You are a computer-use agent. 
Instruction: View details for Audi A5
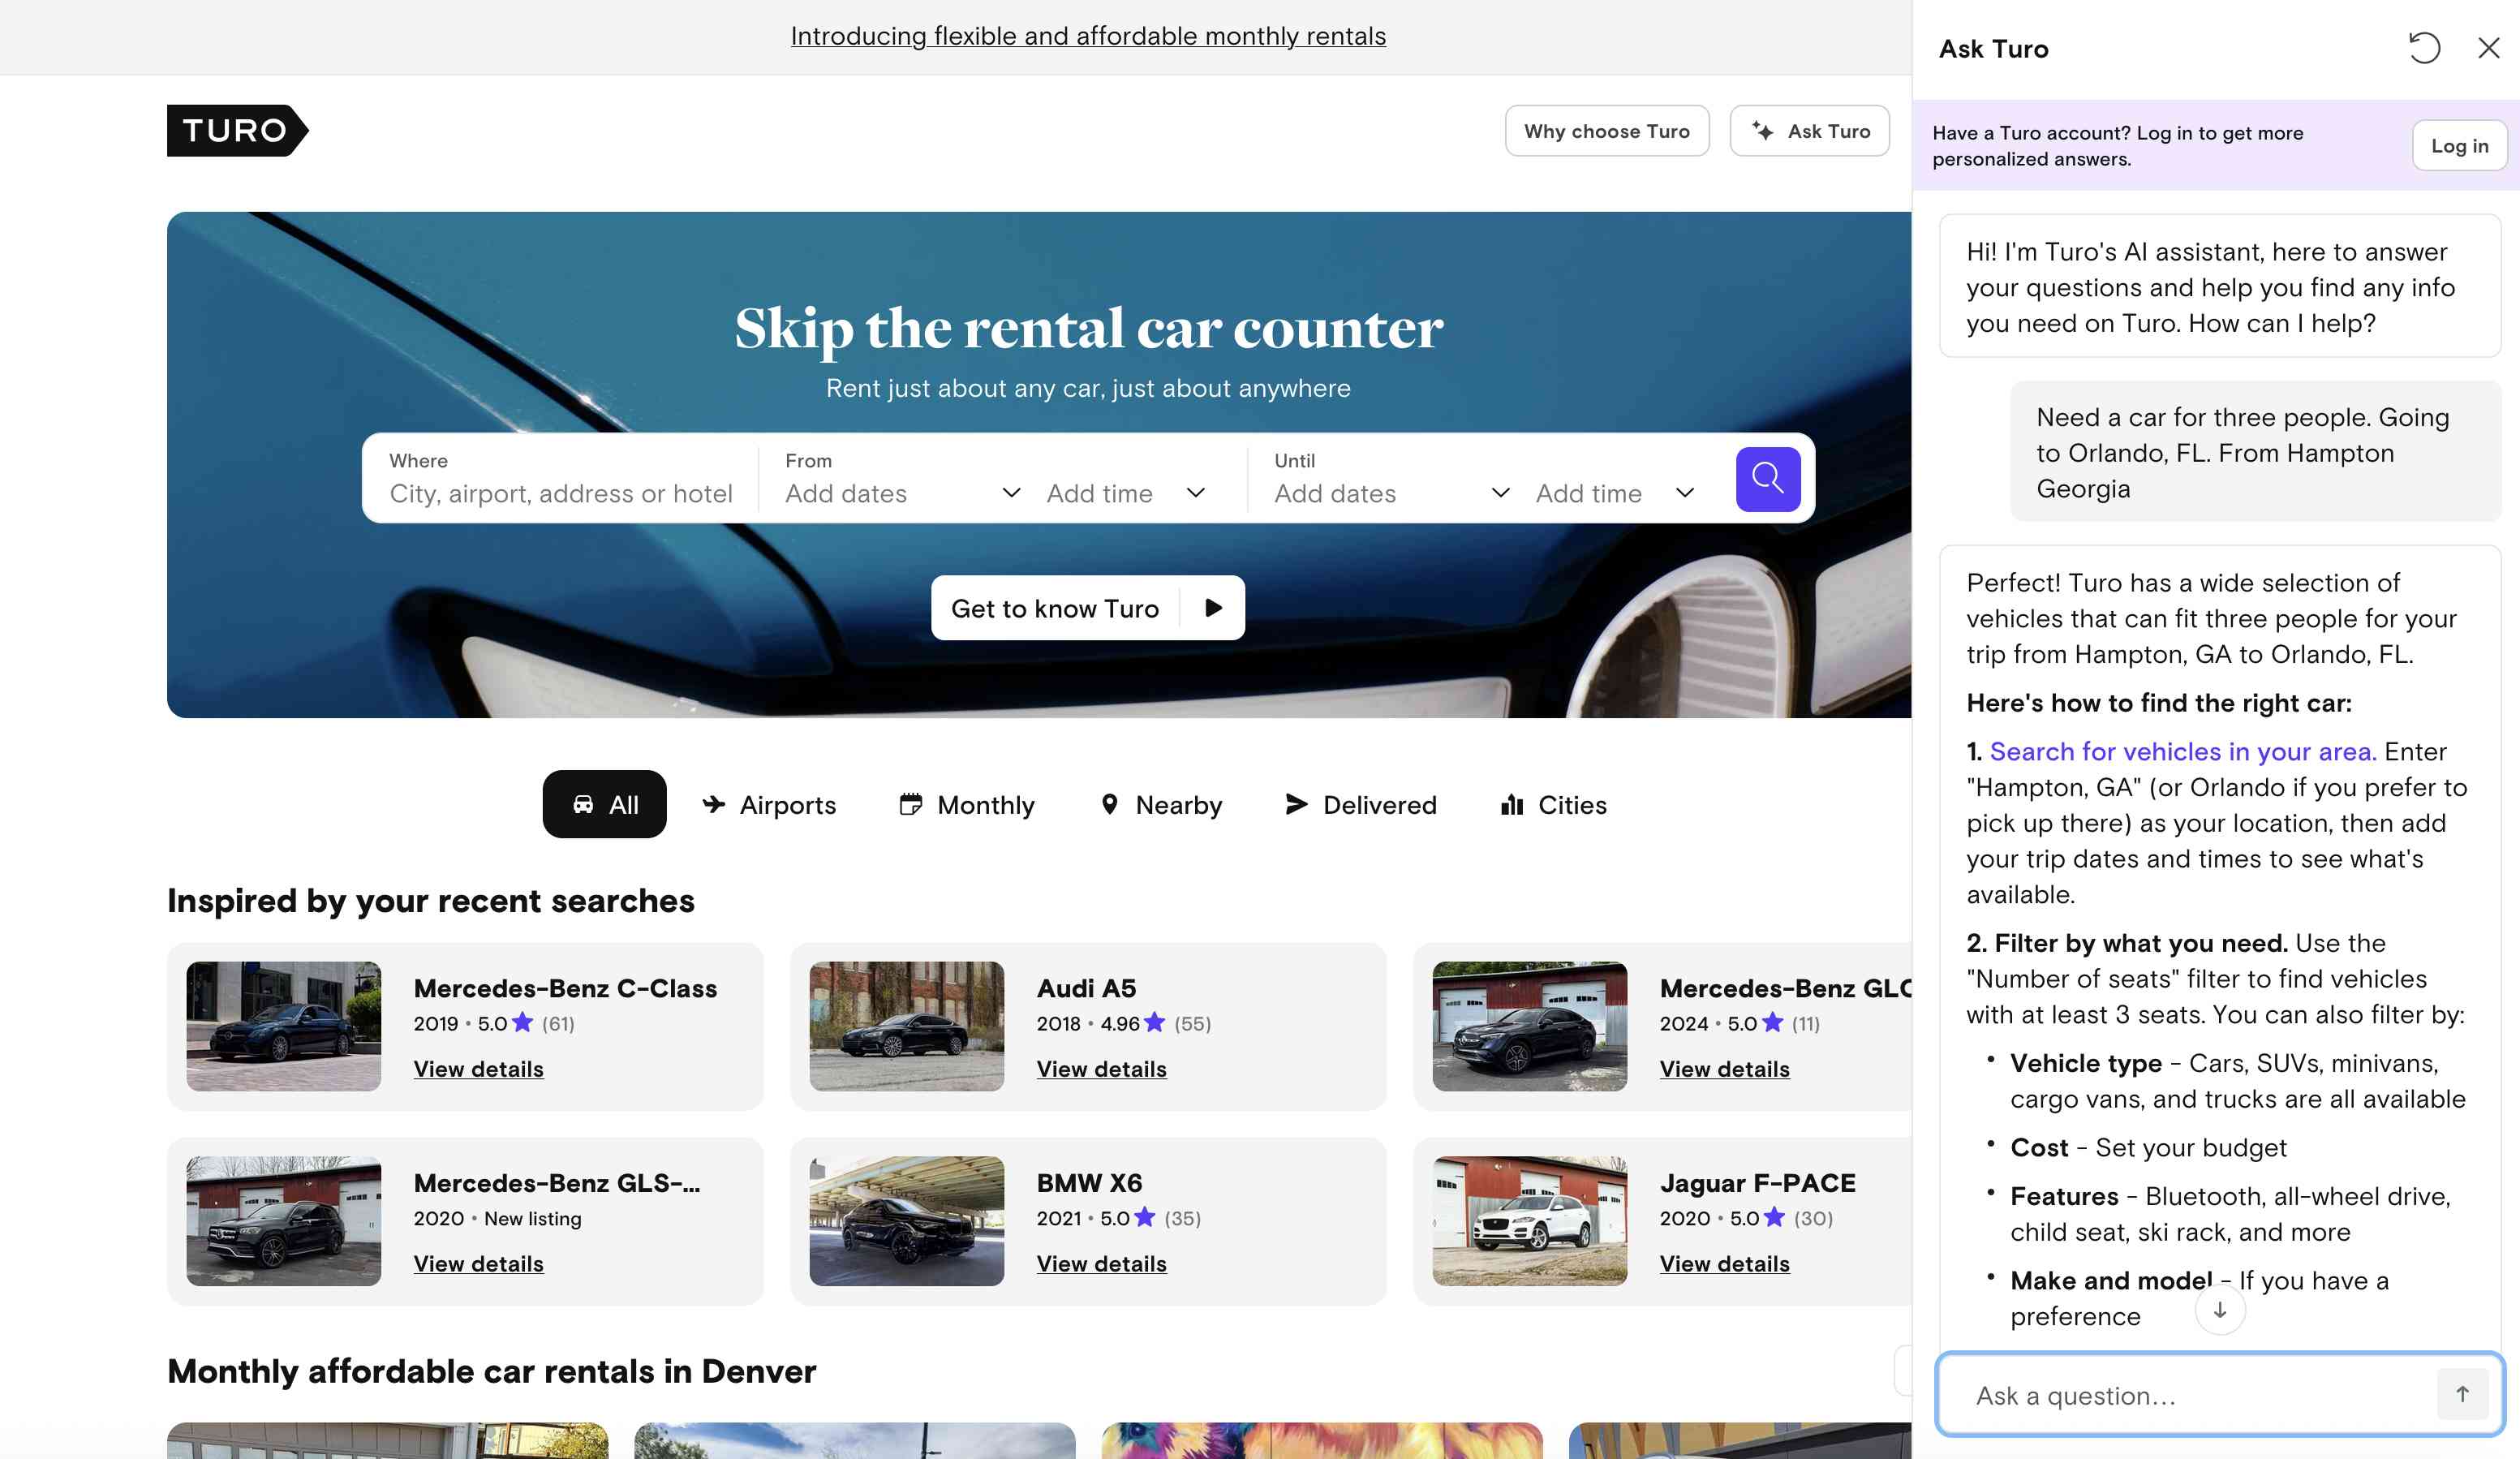1102,1069
